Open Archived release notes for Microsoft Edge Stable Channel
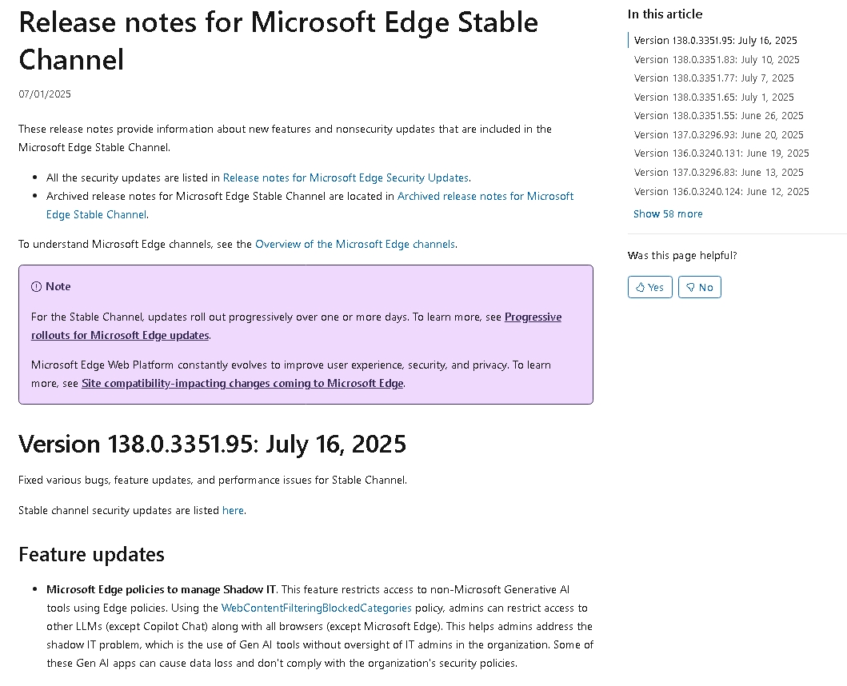 point(485,196)
